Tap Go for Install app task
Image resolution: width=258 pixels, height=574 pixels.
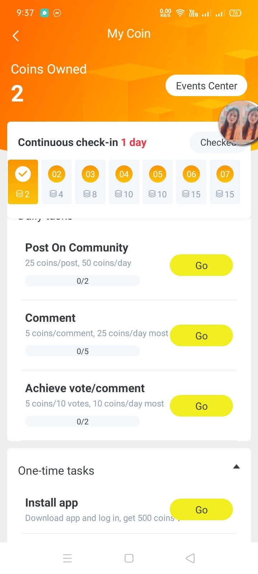[201, 510]
